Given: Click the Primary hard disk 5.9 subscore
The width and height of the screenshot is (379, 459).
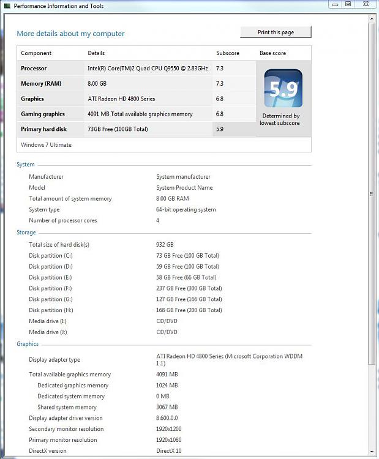Looking at the screenshot, I should pyautogui.click(x=220, y=129).
